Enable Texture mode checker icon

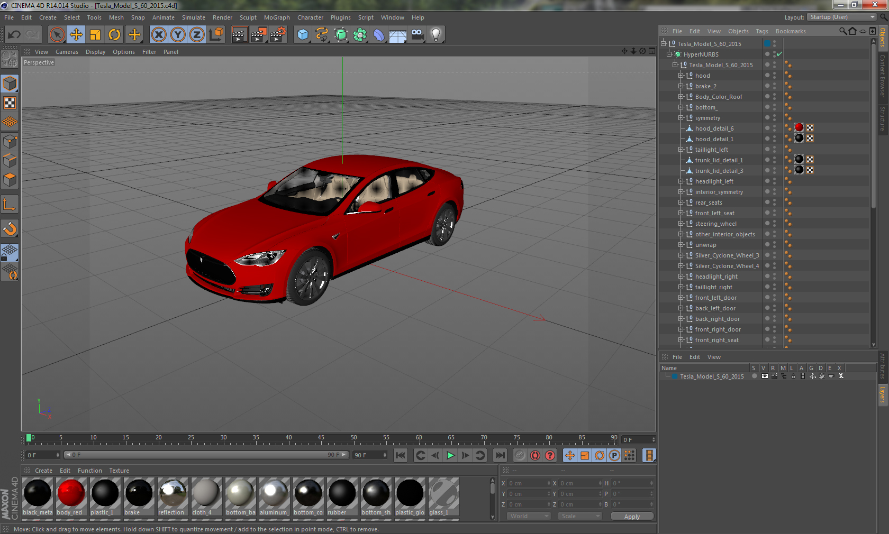[10, 103]
